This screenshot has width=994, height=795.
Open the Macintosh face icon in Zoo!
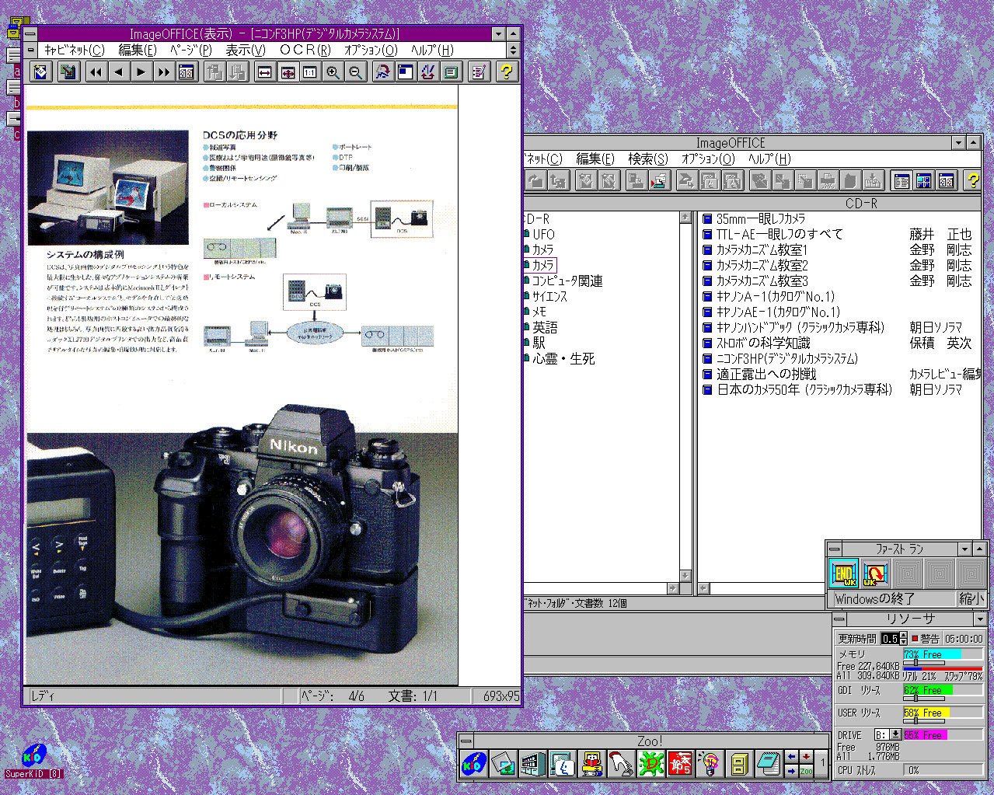[x=563, y=764]
